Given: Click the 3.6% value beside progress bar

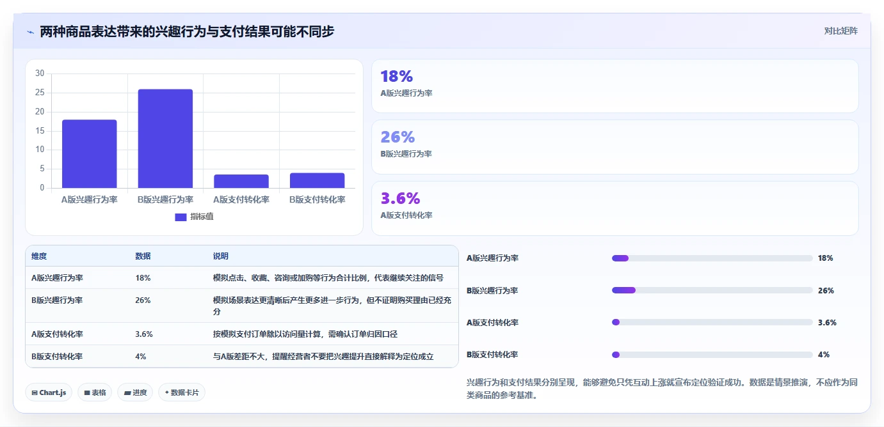Looking at the screenshot, I should pos(827,322).
